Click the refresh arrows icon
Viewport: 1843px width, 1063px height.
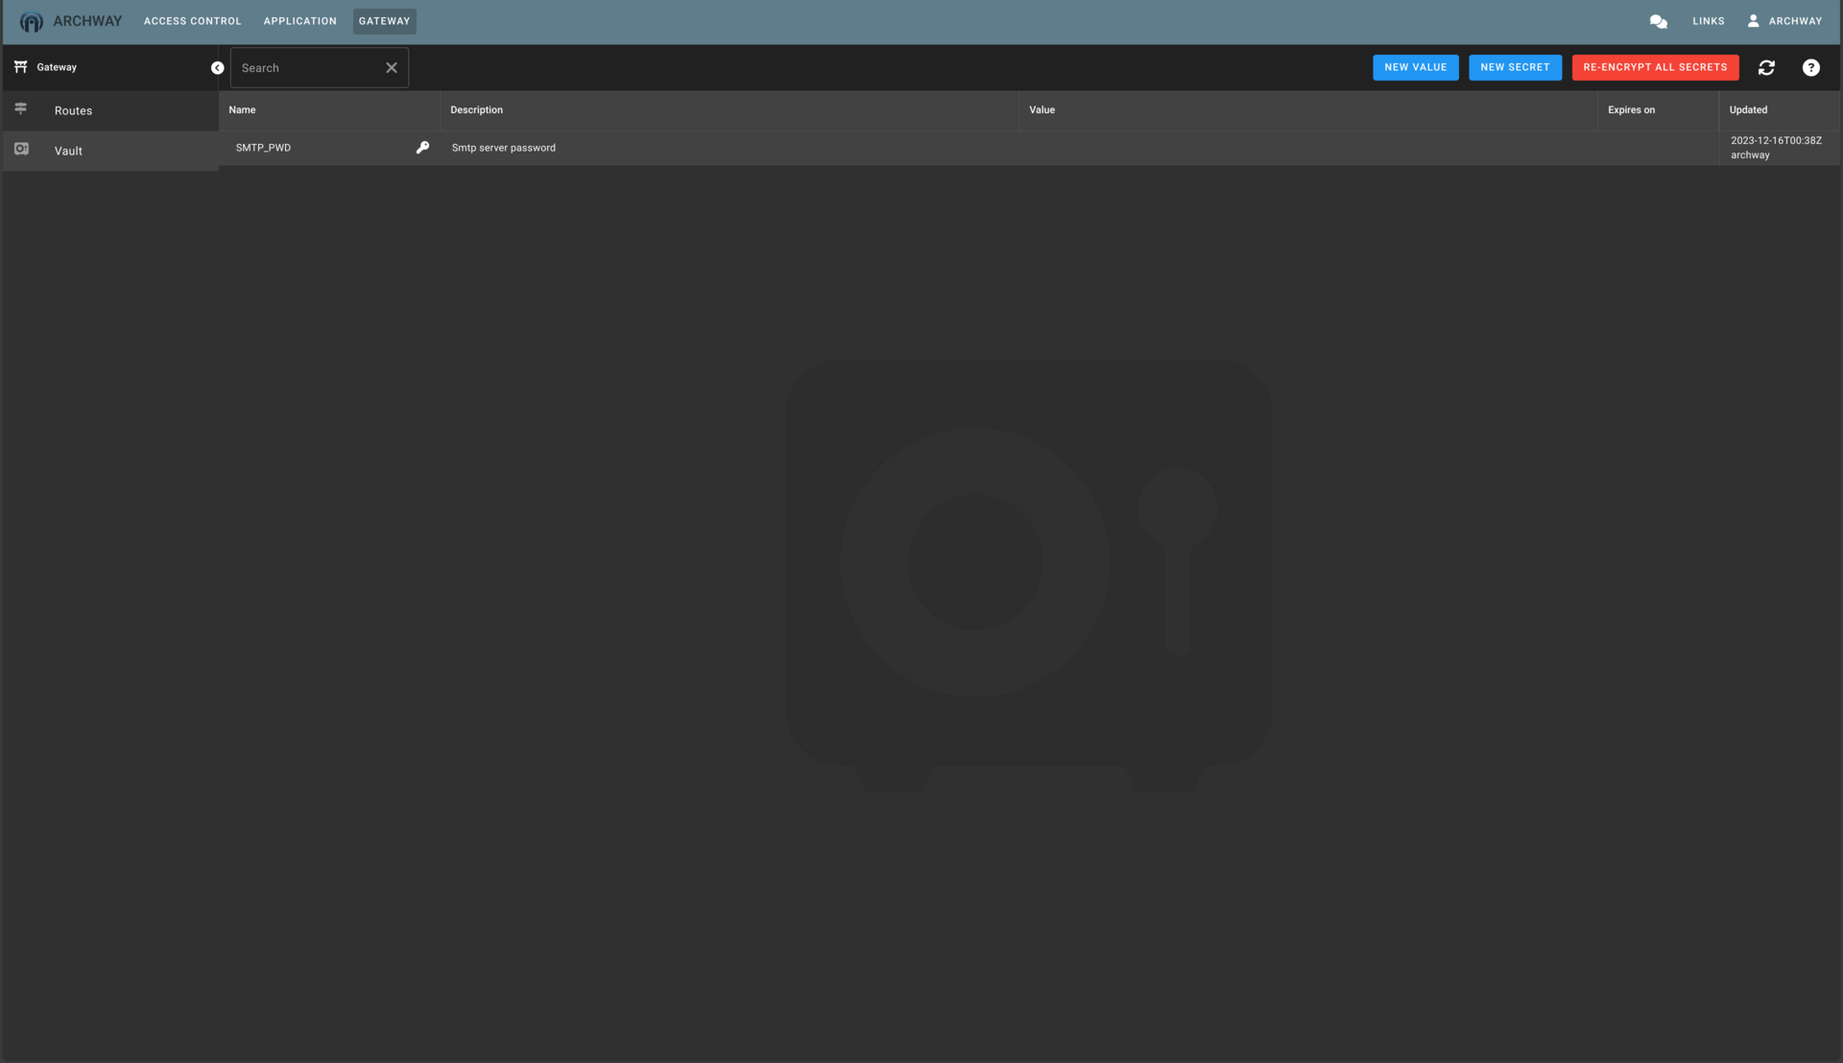point(1766,67)
